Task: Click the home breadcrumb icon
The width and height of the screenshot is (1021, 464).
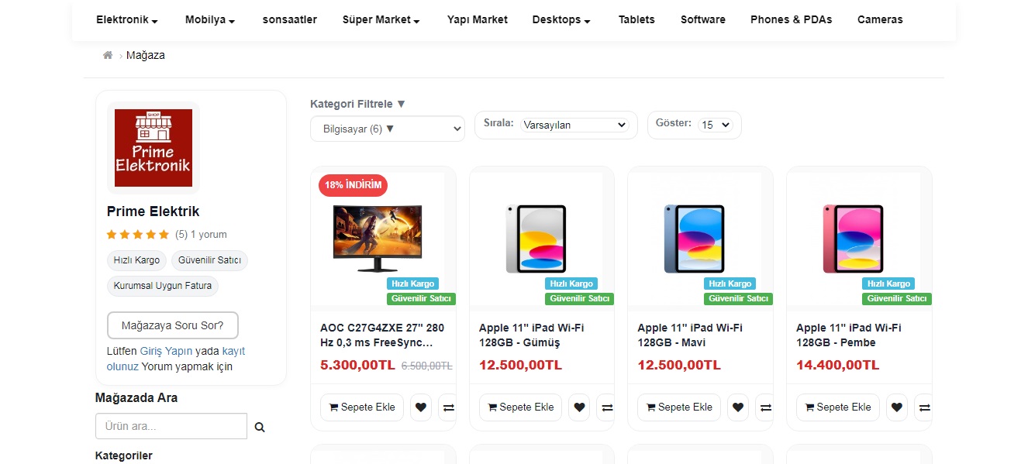Action: (x=108, y=55)
